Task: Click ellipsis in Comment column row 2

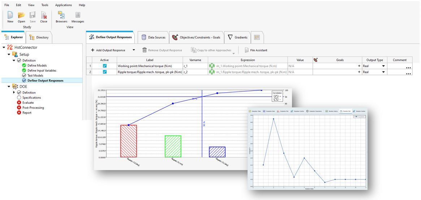Action: click(x=408, y=73)
